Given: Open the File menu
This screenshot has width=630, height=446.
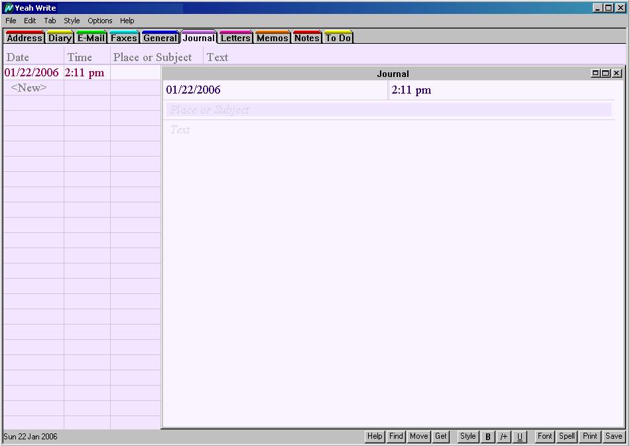Looking at the screenshot, I should point(11,21).
